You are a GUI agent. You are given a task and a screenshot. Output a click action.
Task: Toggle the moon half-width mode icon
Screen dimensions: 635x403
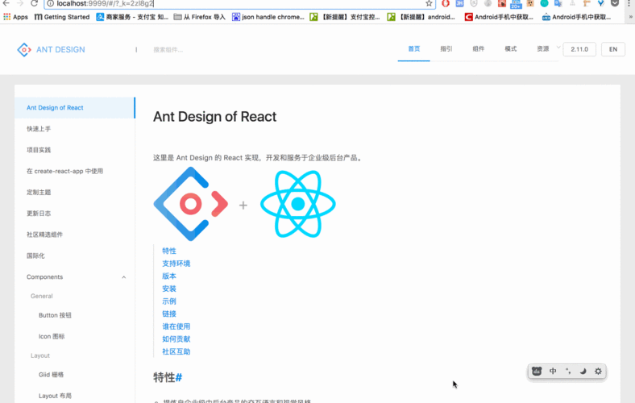point(583,371)
